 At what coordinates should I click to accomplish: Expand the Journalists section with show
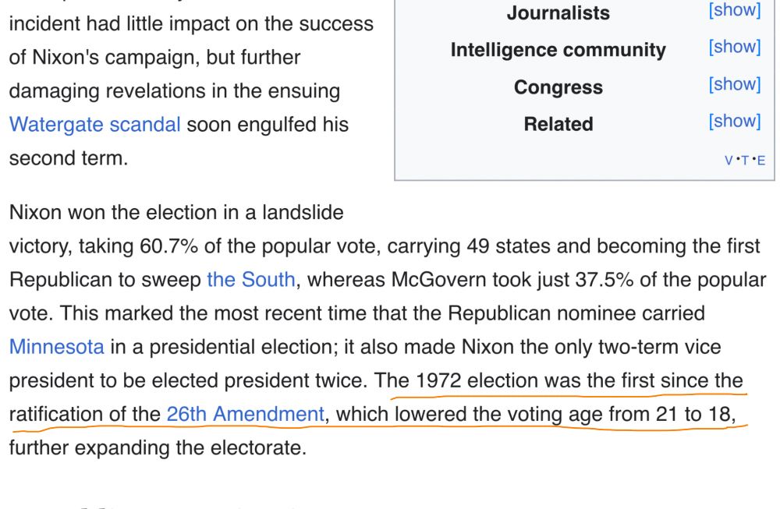coord(735,9)
